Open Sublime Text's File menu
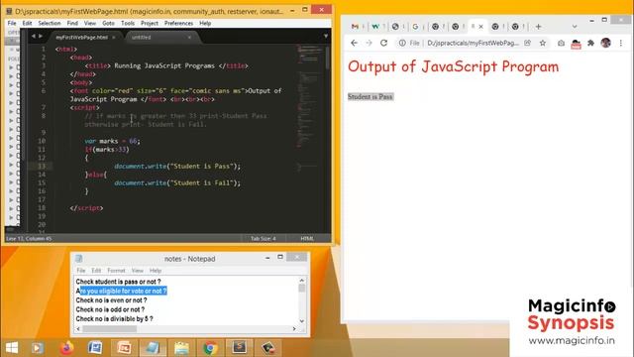Image resolution: width=634 pixels, height=357 pixels. click(12, 24)
